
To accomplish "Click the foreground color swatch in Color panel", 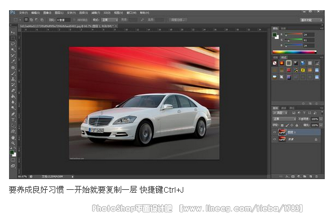I will point(275,35).
